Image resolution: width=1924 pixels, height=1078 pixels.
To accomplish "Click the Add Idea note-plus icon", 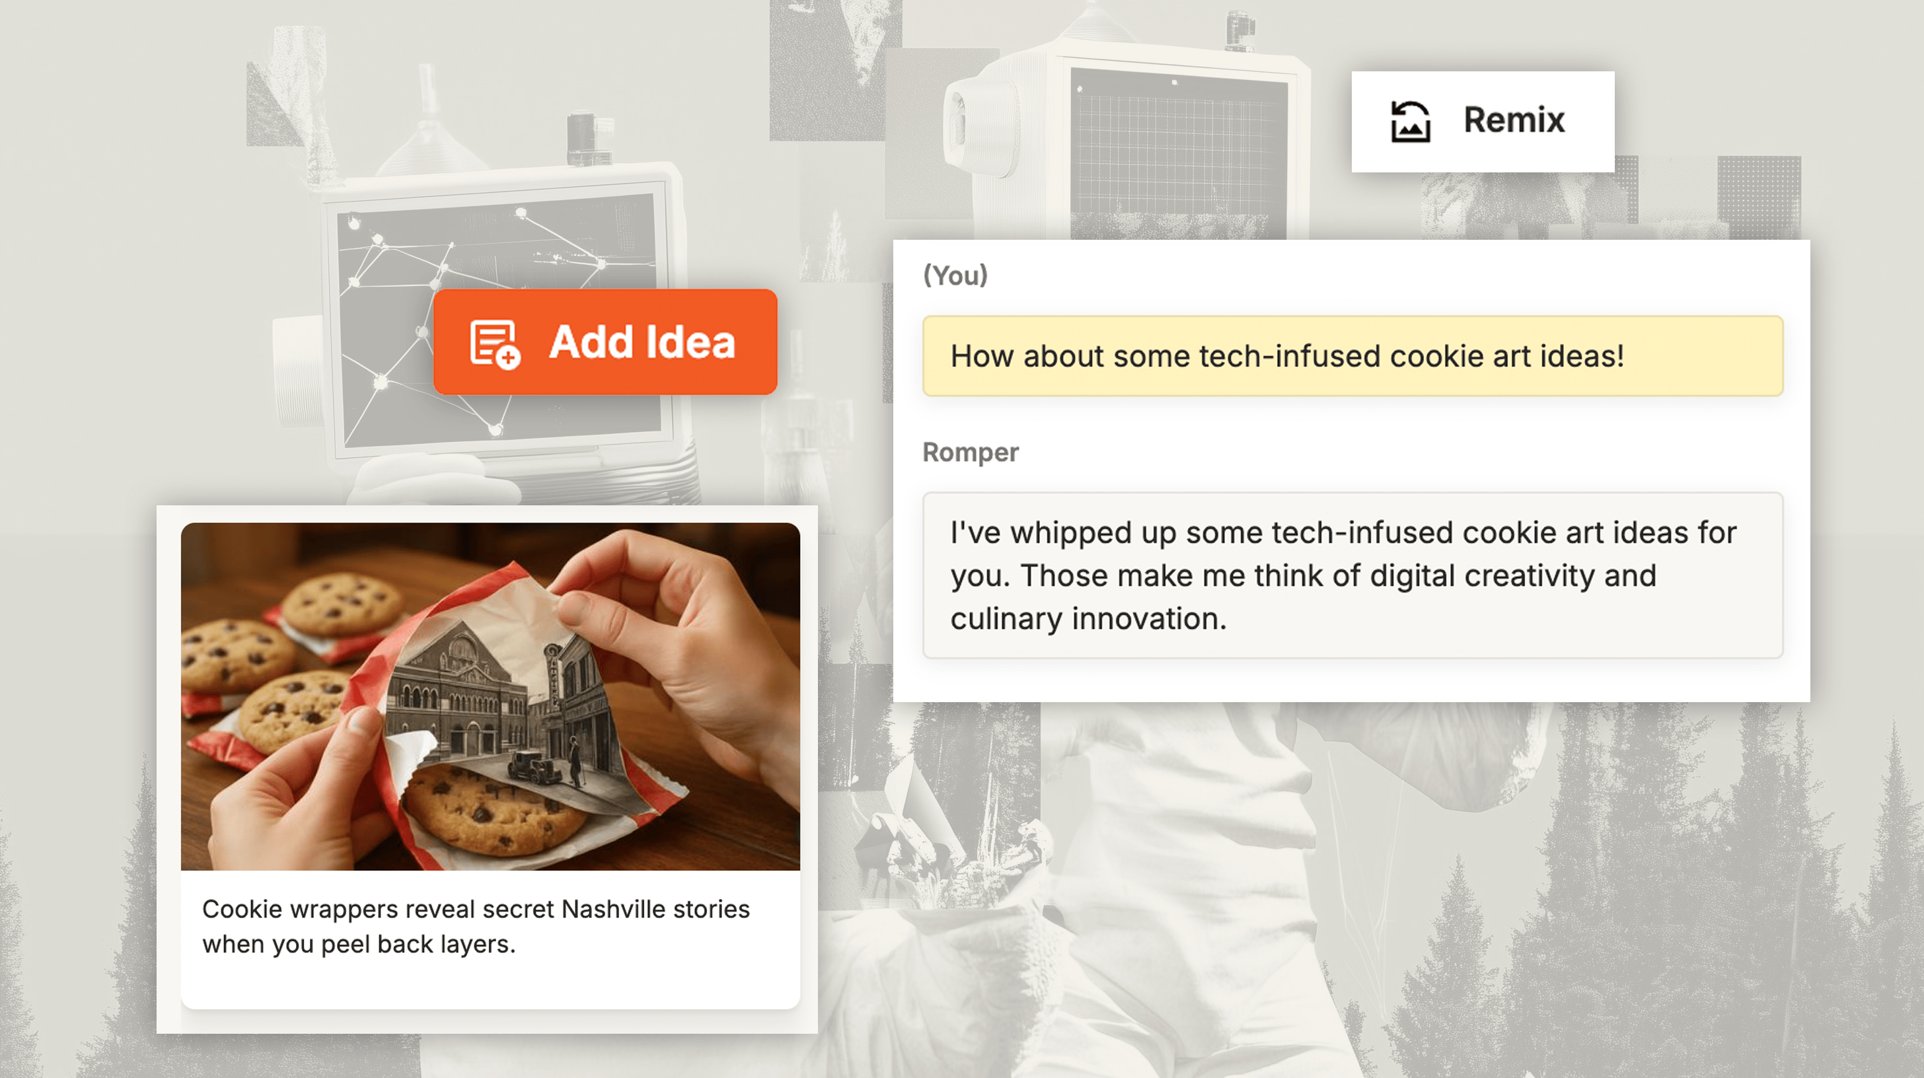I will click(494, 343).
